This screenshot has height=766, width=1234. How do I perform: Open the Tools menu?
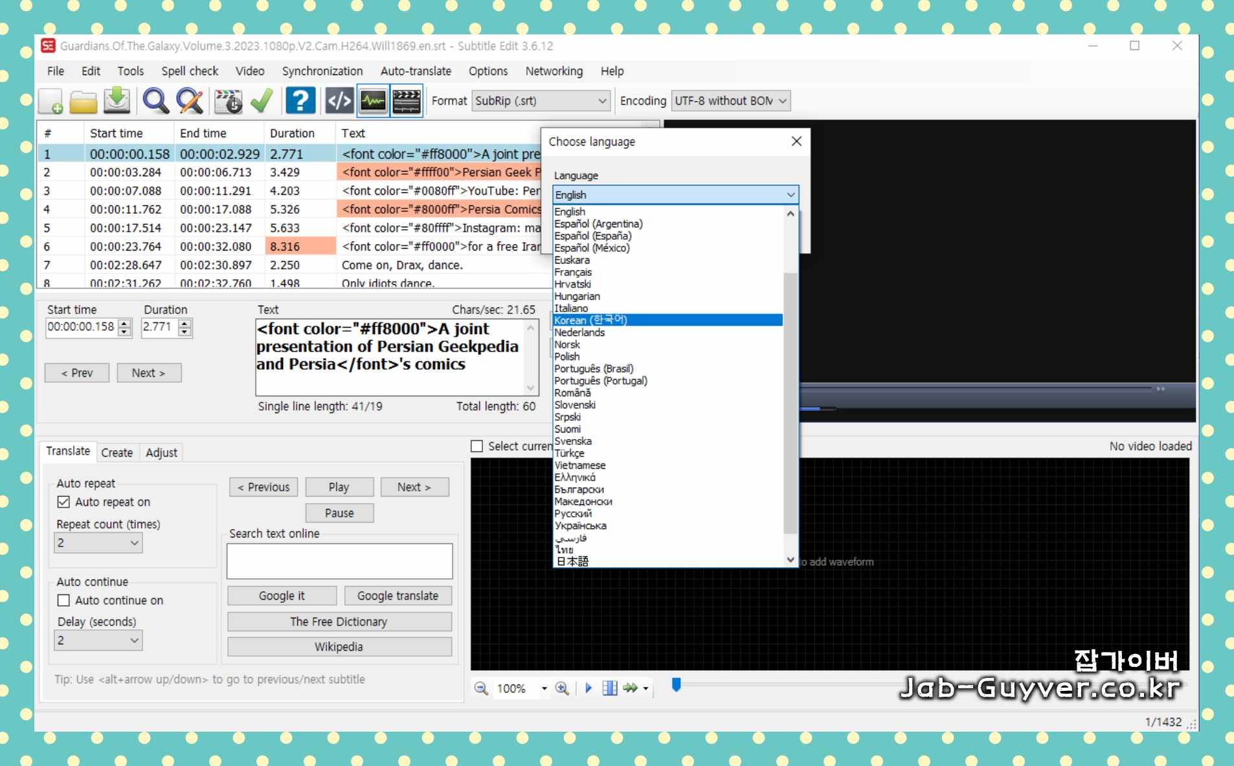pyautogui.click(x=130, y=71)
